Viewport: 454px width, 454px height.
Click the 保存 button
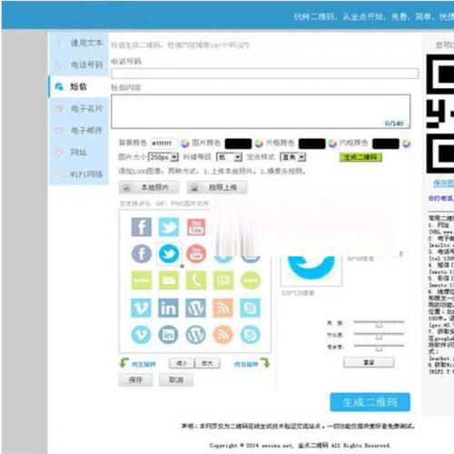[x=135, y=380]
